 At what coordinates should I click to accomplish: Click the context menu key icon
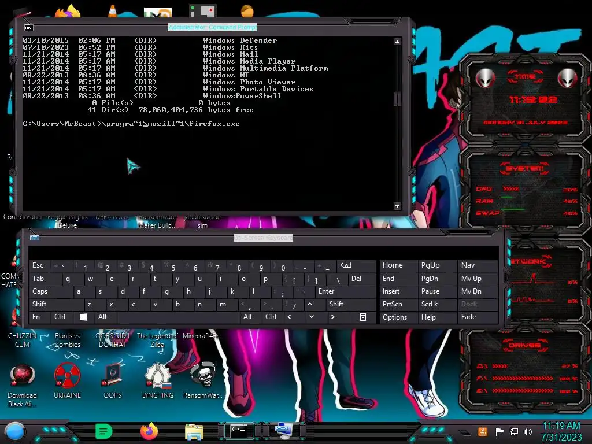click(363, 317)
